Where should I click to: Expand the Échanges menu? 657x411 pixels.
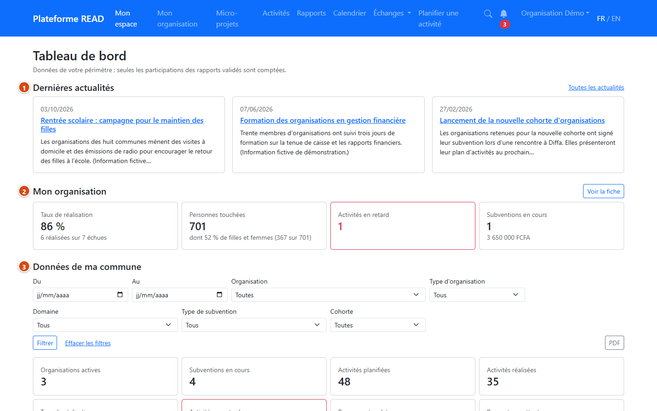(392, 13)
